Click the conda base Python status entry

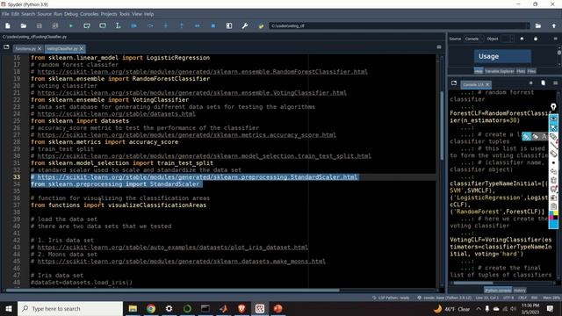[444, 298]
